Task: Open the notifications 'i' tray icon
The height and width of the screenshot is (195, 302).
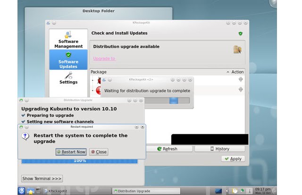Action: (x=250, y=191)
